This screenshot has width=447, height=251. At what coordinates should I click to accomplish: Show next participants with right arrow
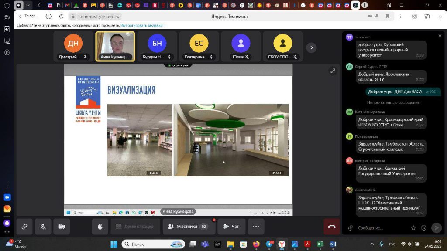[311, 47]
